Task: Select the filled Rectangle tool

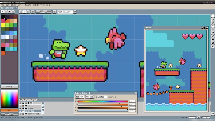Action: (x=213, y=39)
